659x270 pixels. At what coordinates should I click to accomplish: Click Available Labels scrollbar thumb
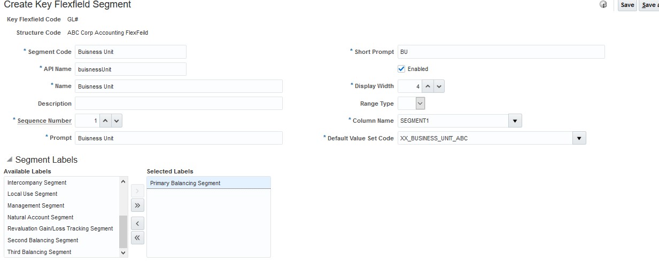click(123, 232)
